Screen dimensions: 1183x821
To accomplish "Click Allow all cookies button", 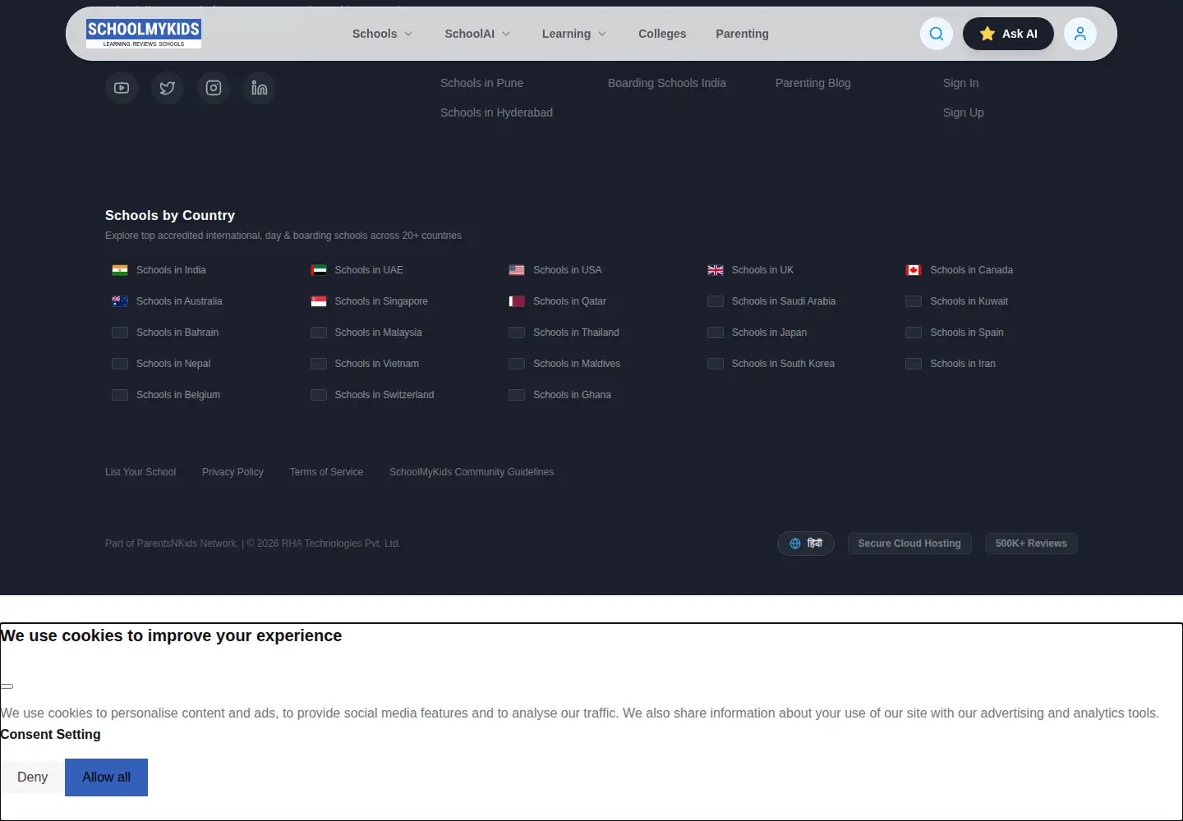I will tap(106, 777).
